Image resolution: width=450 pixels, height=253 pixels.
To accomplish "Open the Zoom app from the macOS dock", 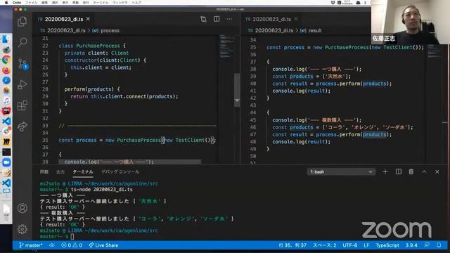I will [x=6, y=162].
